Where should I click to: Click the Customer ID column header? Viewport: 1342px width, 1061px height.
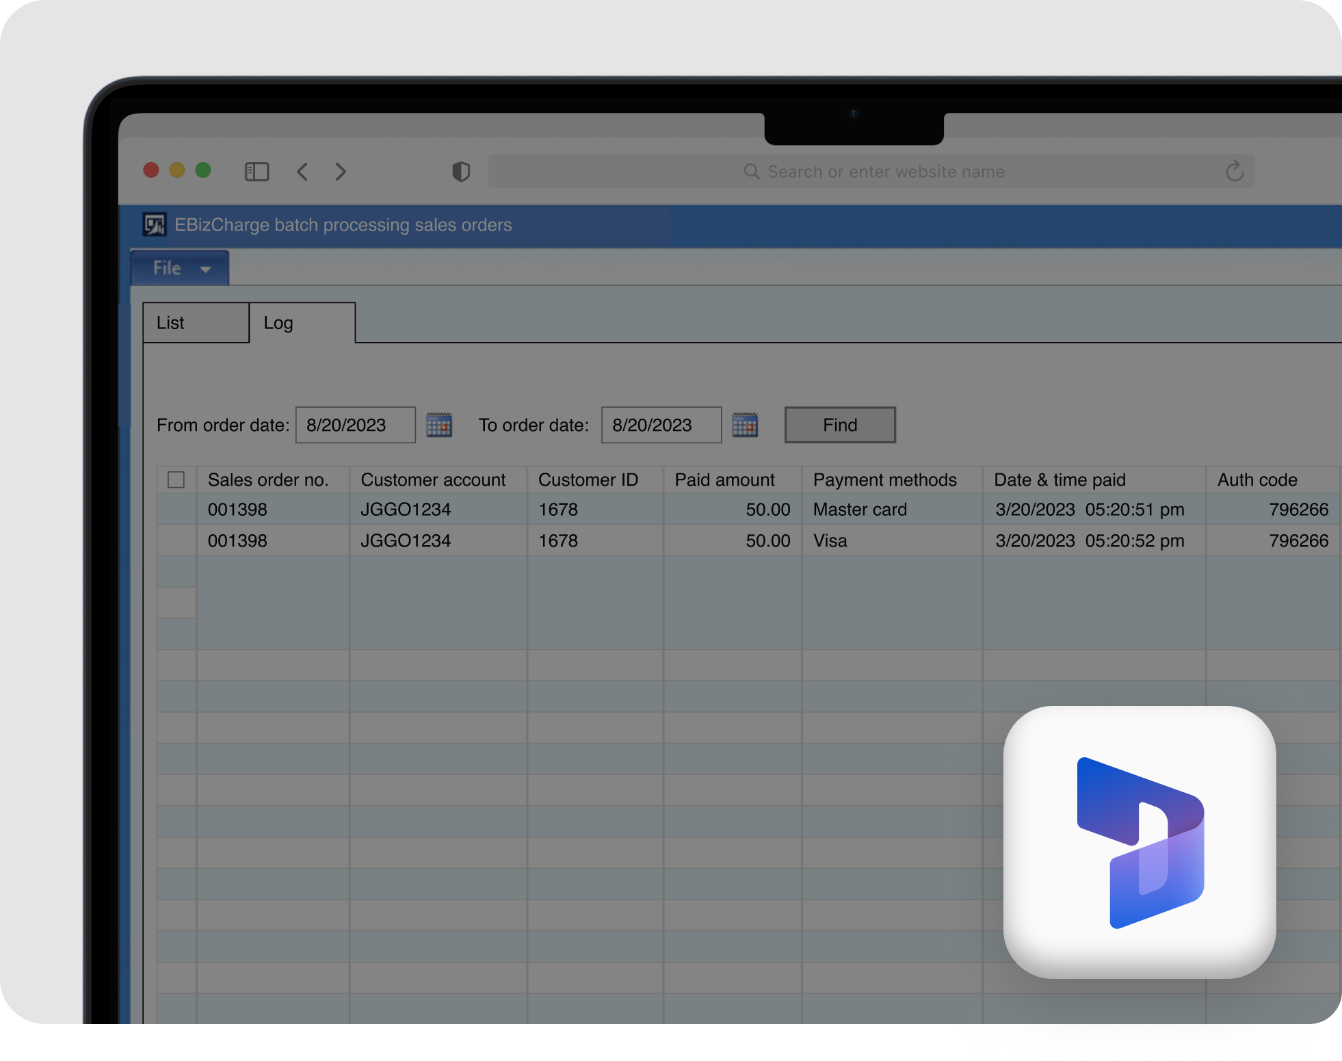coord(595,480)
